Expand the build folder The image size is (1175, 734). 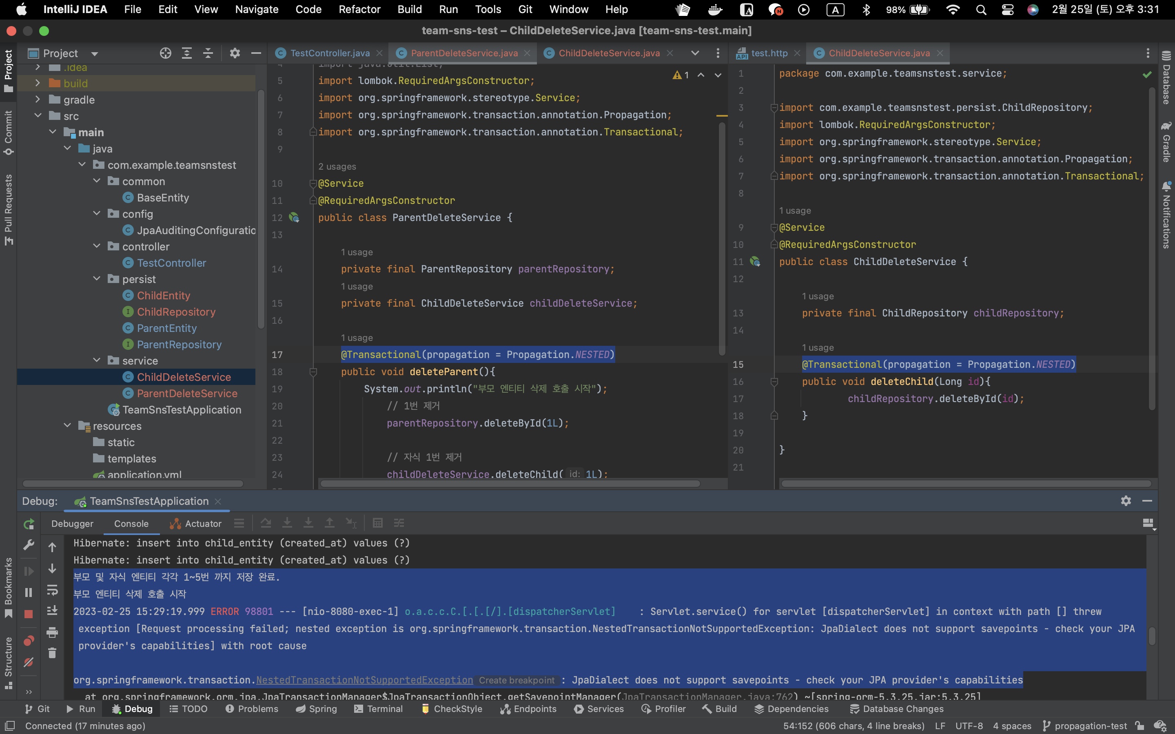pyautogui.click(x=38, y=83)
